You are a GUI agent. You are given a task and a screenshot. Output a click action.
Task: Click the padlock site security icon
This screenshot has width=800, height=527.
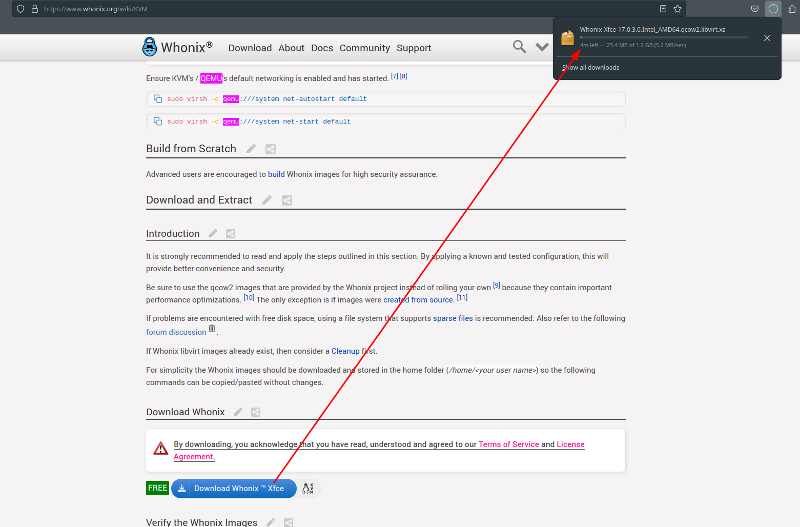[35, 9]
